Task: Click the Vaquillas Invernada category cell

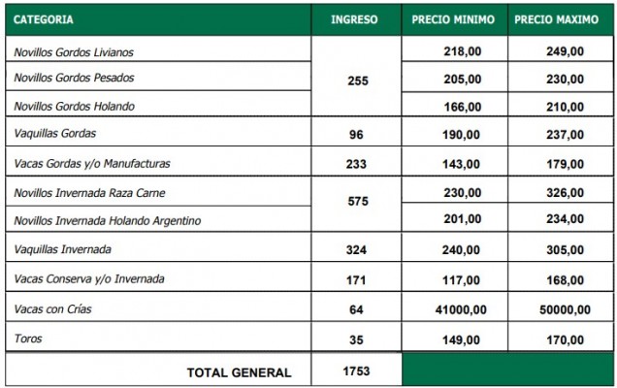Action: click(158, 246)
